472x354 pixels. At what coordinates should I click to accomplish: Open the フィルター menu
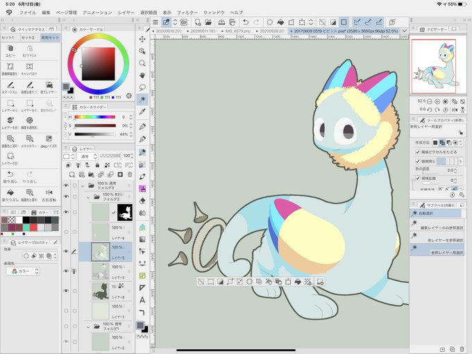(x=187, y=12)
